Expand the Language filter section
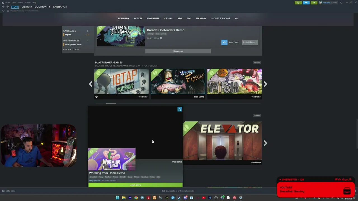358x201 pixels. pos(88,31)
